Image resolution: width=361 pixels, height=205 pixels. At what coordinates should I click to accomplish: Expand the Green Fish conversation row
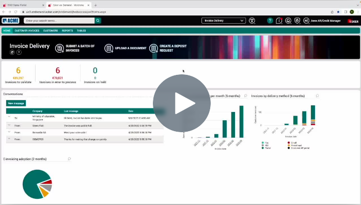[x=9, y=125]
